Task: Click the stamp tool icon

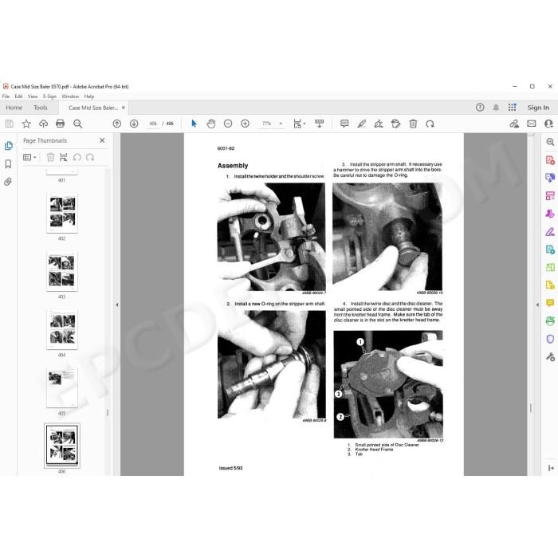Action: (395, 124)
